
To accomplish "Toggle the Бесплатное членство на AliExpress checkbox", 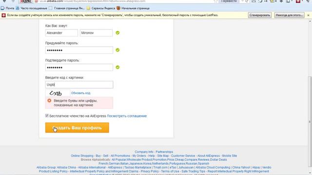I will 47,116.
